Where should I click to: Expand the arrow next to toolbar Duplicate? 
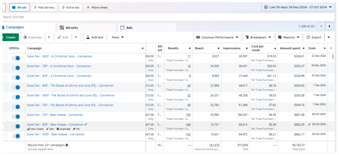tap(49, 37)
